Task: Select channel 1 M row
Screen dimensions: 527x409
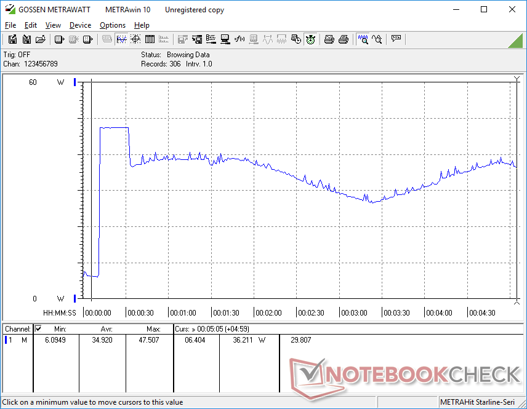Action: coord(16,340)
